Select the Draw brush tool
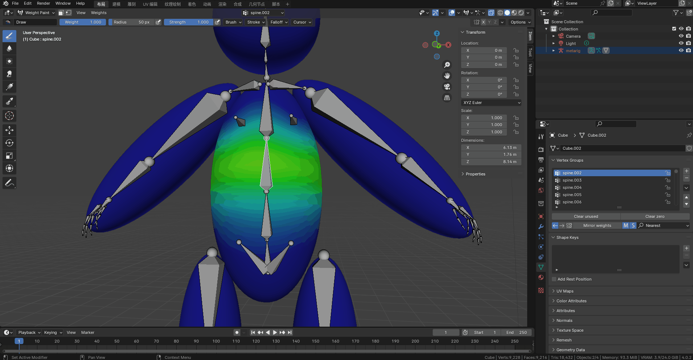The image size is (693, 360). click(9, 36)
